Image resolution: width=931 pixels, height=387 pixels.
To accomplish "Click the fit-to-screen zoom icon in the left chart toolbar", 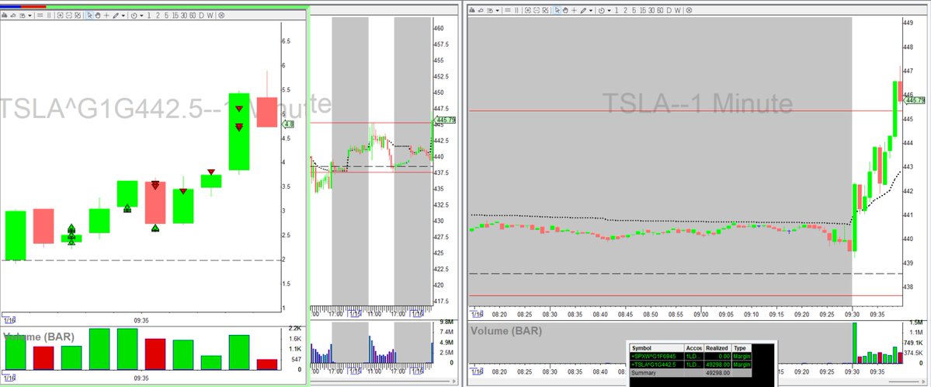I will coord(78,16).
